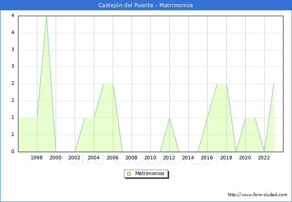Click the 1999 peak of the chart

pyautogui.click(x=46, y=16)
